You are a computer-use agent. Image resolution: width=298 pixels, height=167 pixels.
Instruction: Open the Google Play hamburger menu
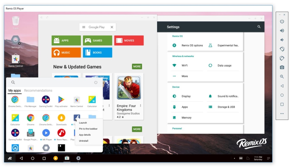(84, 27)
